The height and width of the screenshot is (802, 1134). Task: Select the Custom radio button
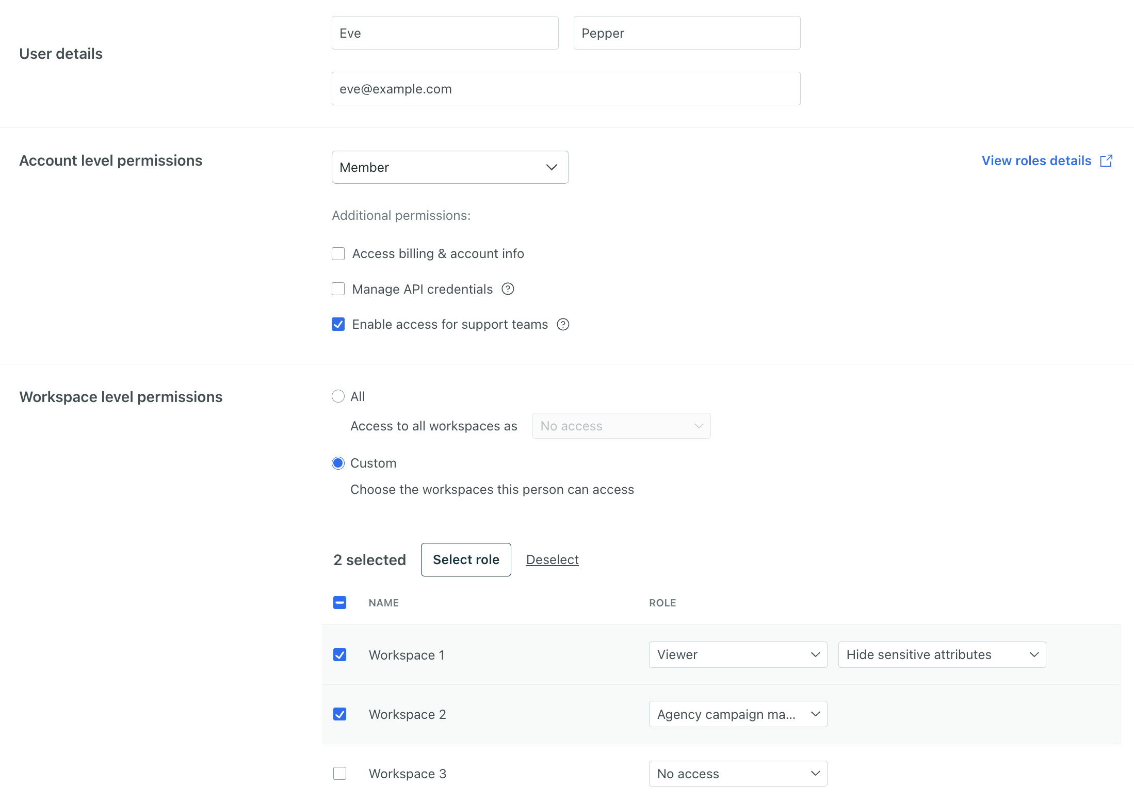(x=338, y=463)
